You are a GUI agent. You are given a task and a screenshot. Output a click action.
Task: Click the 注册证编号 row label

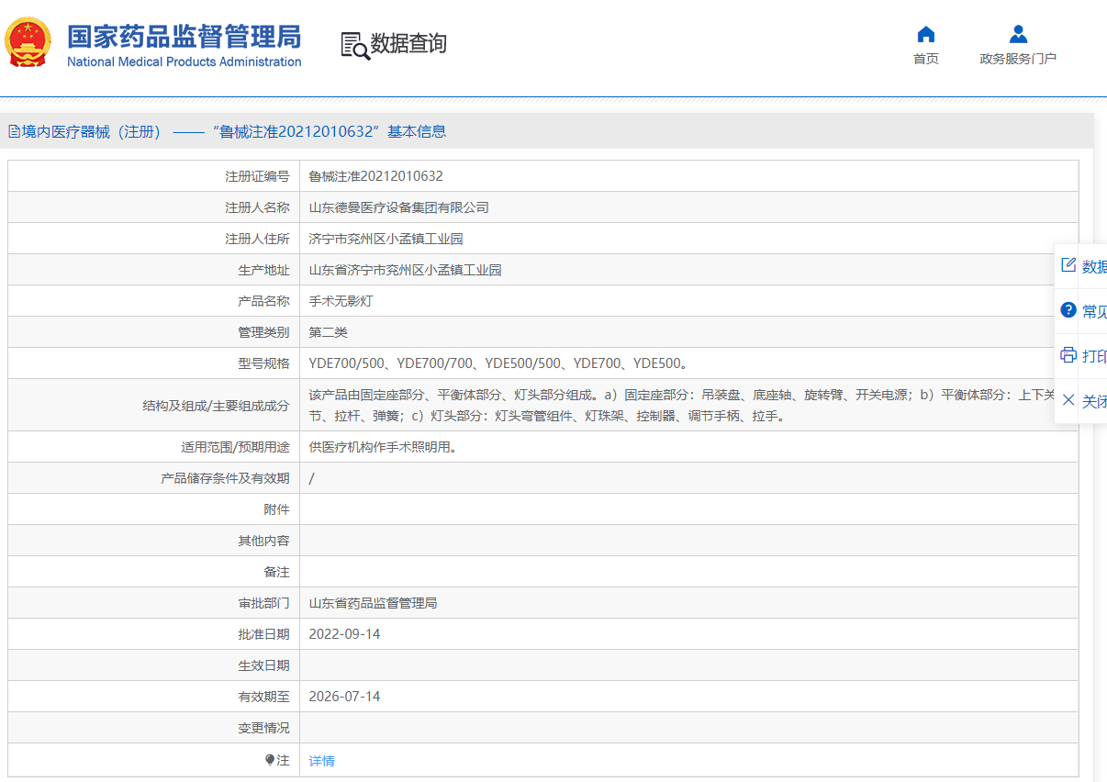point(257,176)
